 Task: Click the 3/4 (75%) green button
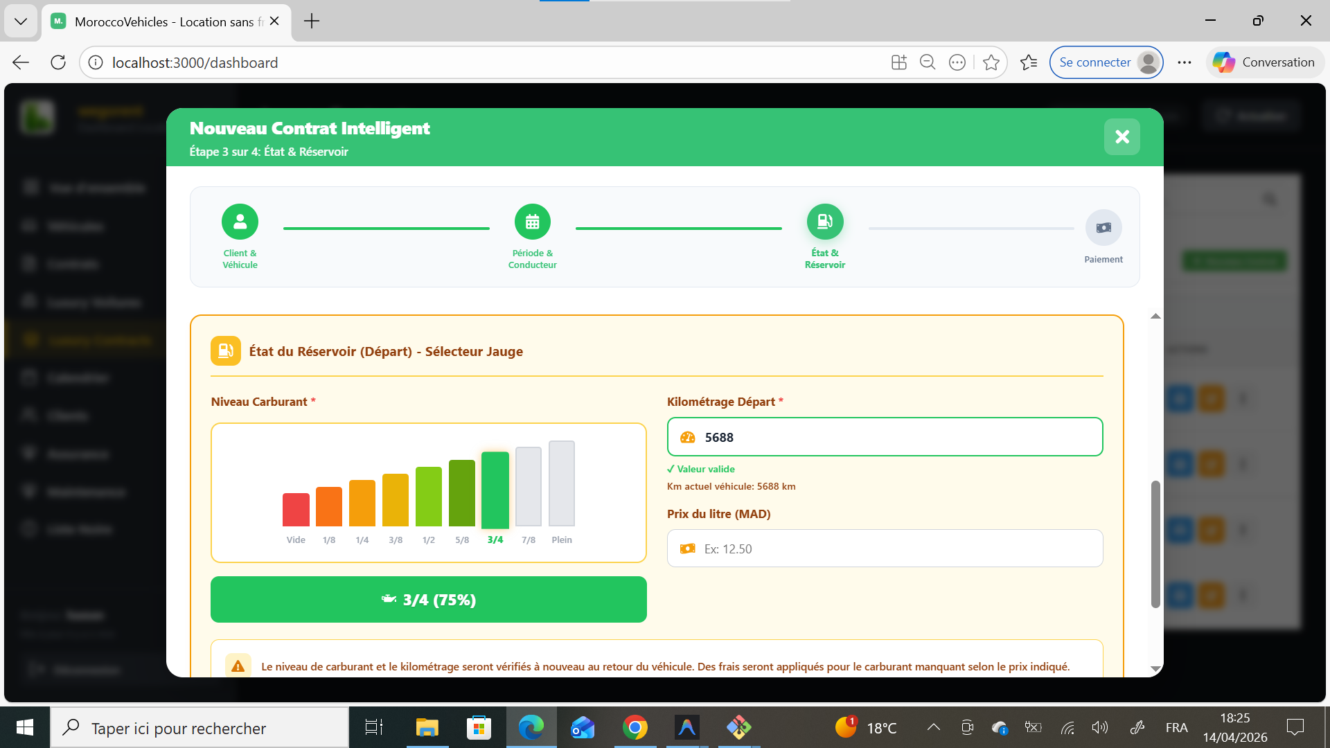428,600
